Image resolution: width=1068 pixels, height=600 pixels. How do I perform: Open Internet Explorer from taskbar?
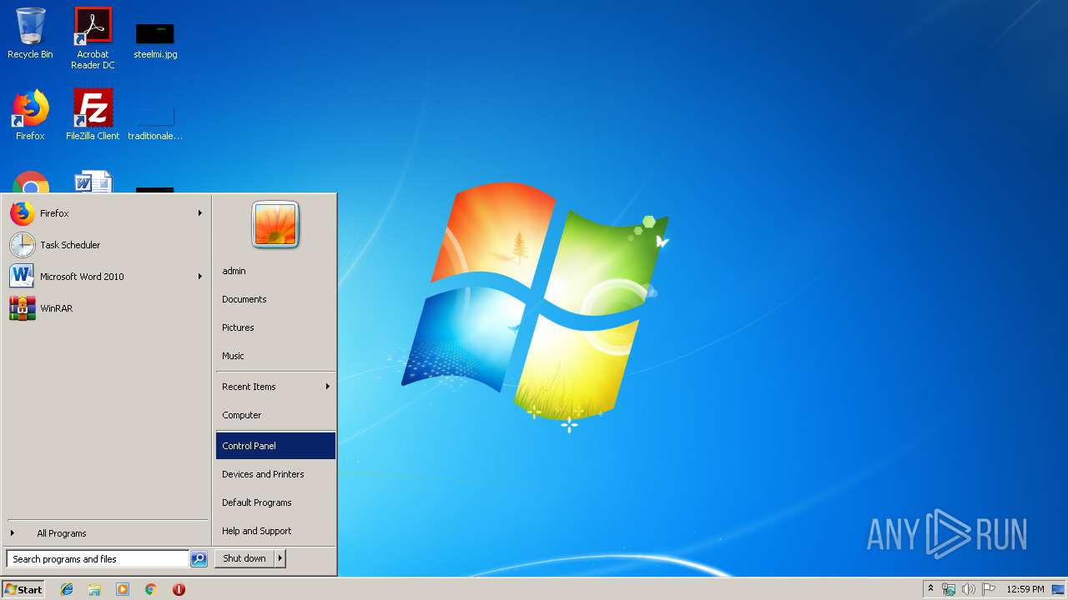point(67,589)
